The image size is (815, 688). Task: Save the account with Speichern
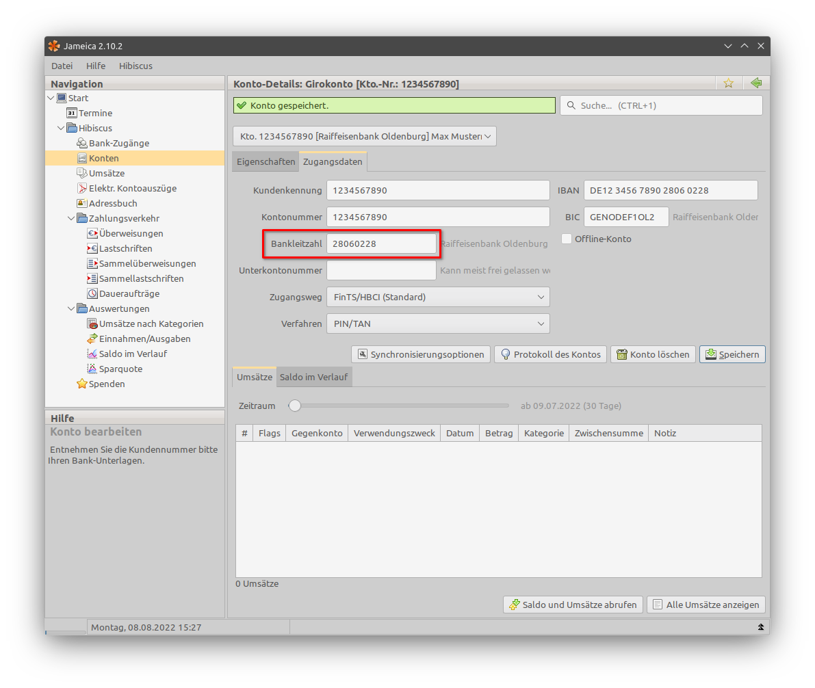732,354
